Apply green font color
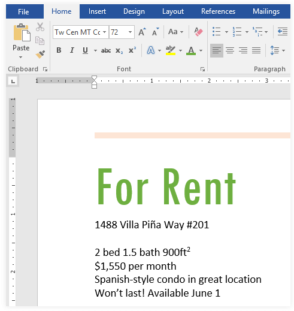The image size is (294, 311). pos(191,50)
